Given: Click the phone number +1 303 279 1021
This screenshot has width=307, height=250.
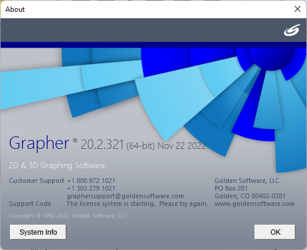Looking at the screenshot, I should (x=91, y=188).
